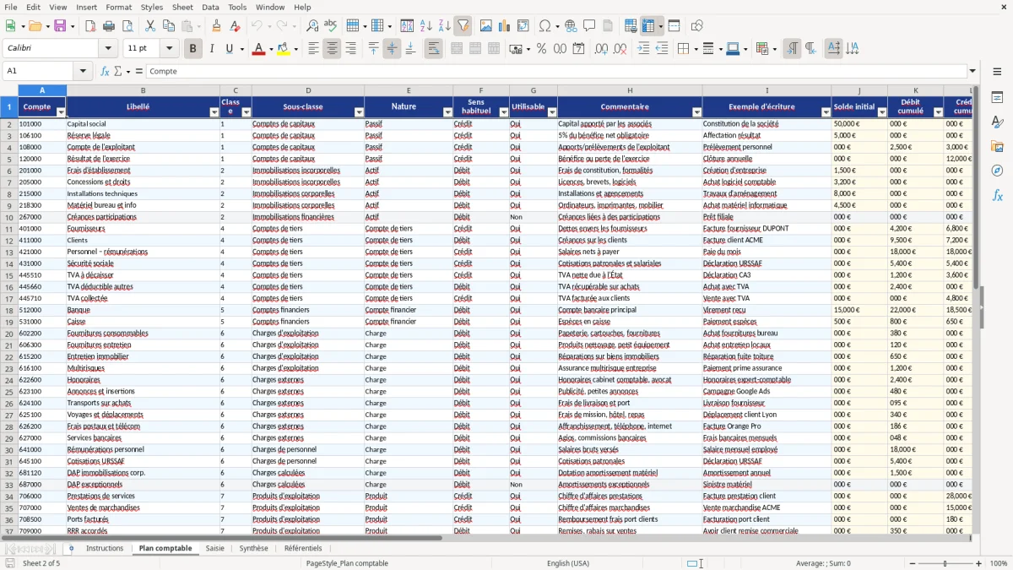
Task: Click the Insert Special Character omega icon
Action: [545, 26]
